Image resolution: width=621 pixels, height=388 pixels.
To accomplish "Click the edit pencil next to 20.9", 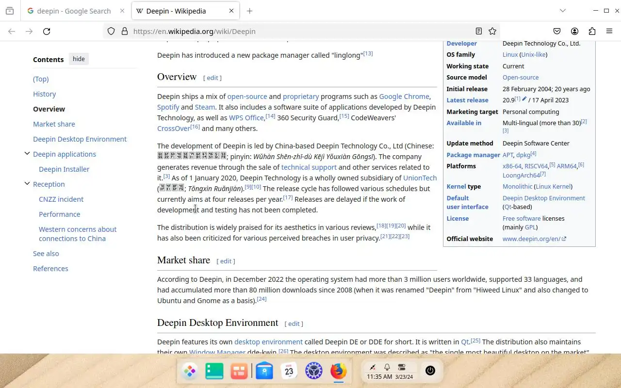I will point(524,99).
